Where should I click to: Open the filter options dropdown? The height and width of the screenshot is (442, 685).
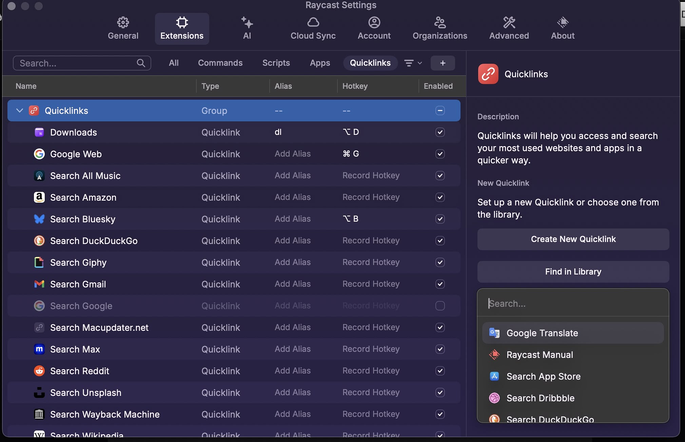coord(413,63)
